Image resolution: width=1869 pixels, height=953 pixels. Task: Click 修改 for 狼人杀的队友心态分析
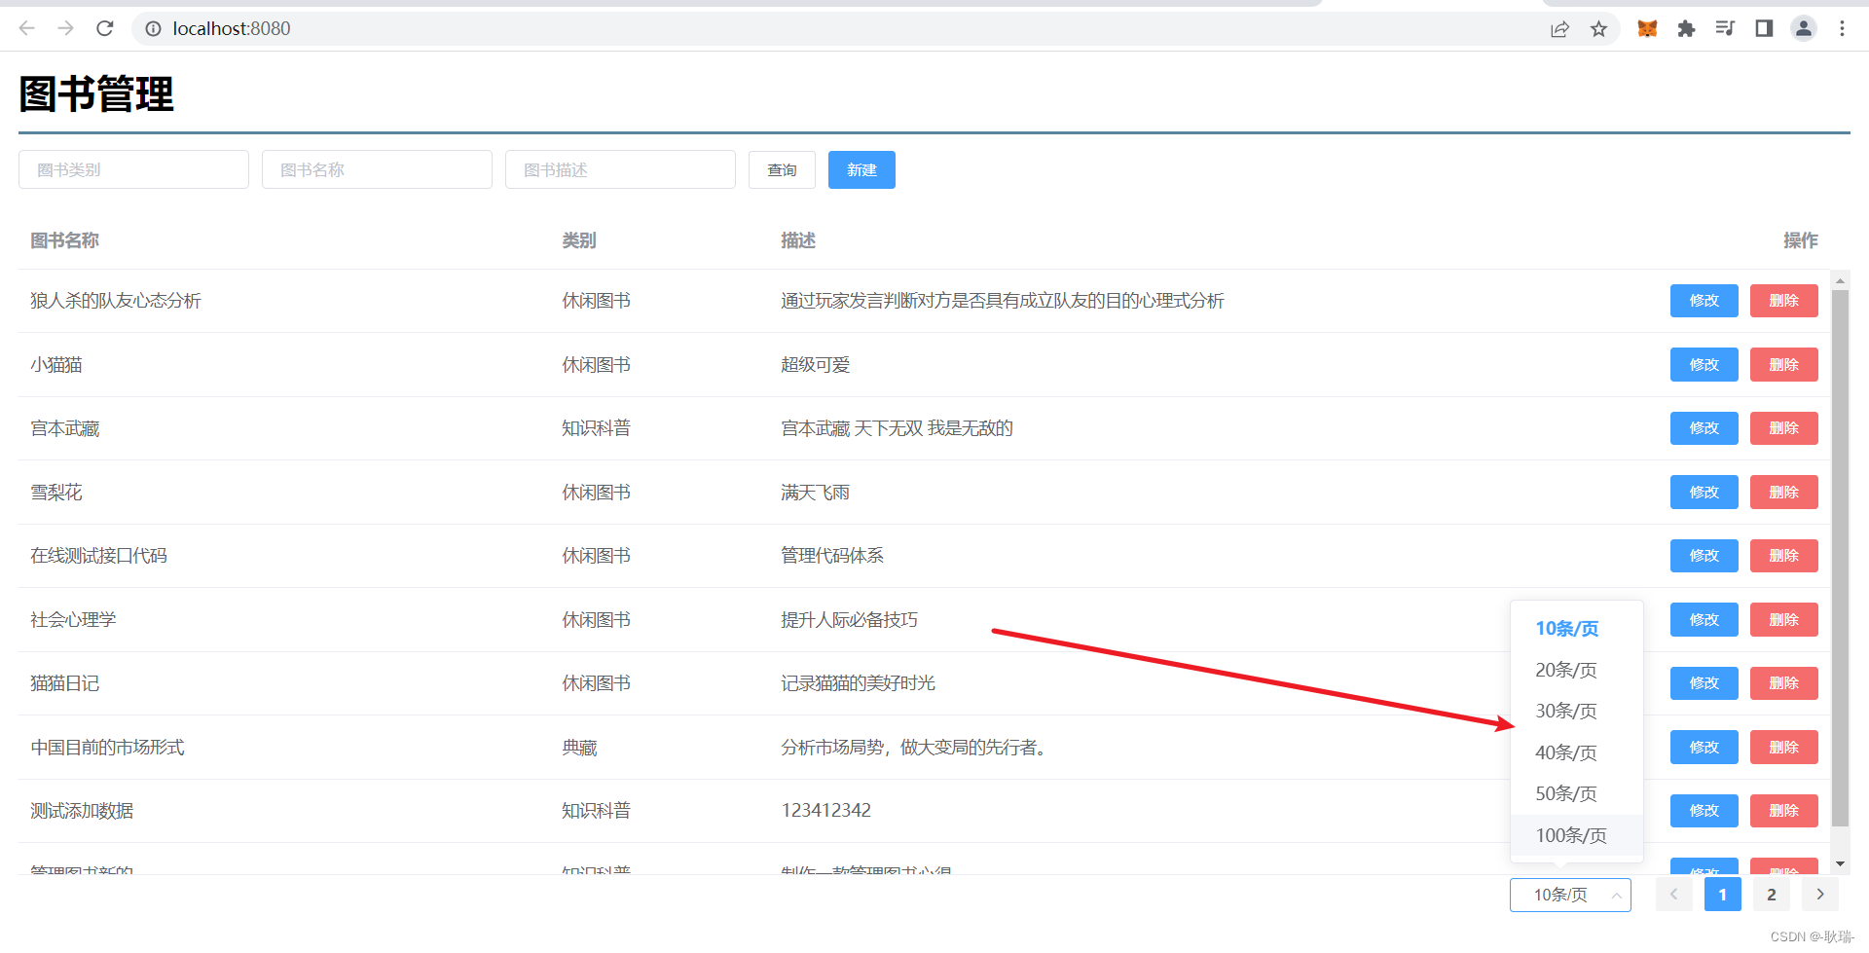(1704, 301)
